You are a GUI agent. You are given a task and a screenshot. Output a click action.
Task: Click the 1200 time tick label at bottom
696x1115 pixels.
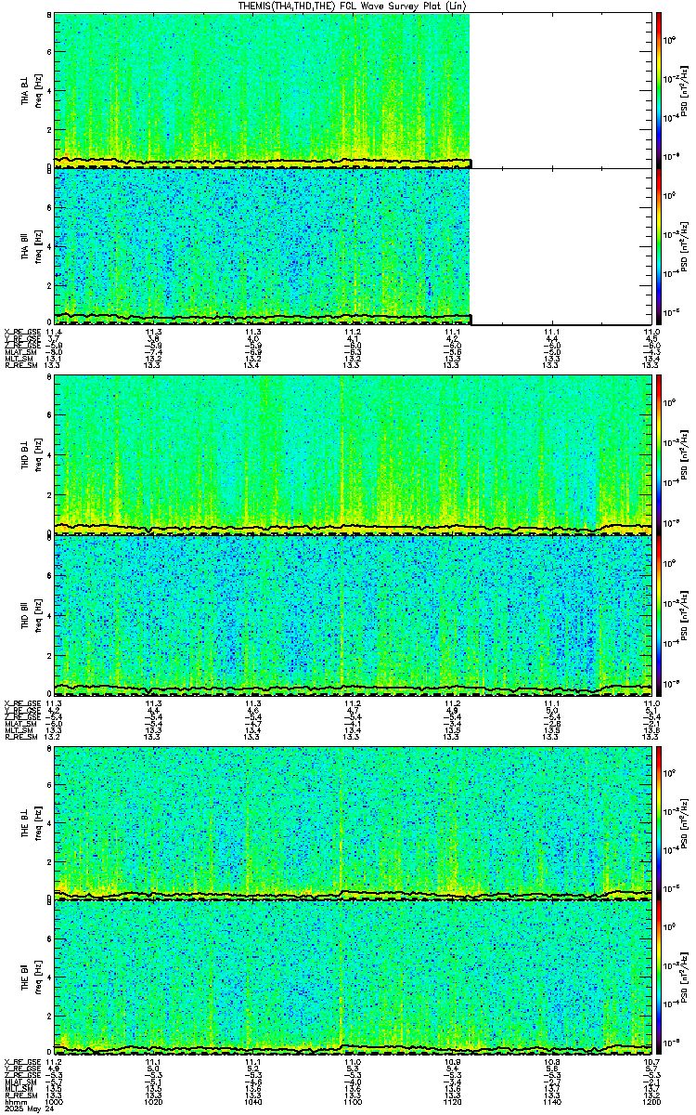[651, 1103]
